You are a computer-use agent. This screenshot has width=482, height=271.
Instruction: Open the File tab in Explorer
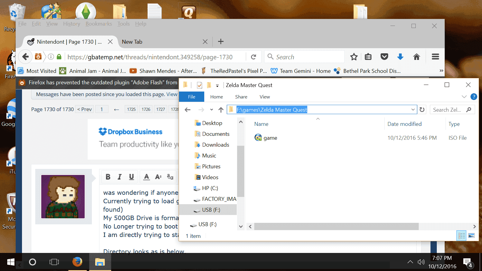pyautogui.click(x=192, y=97)
